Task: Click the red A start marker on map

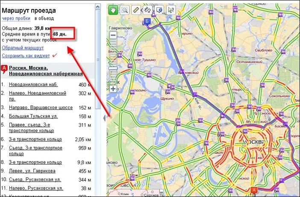Action: 255,190
